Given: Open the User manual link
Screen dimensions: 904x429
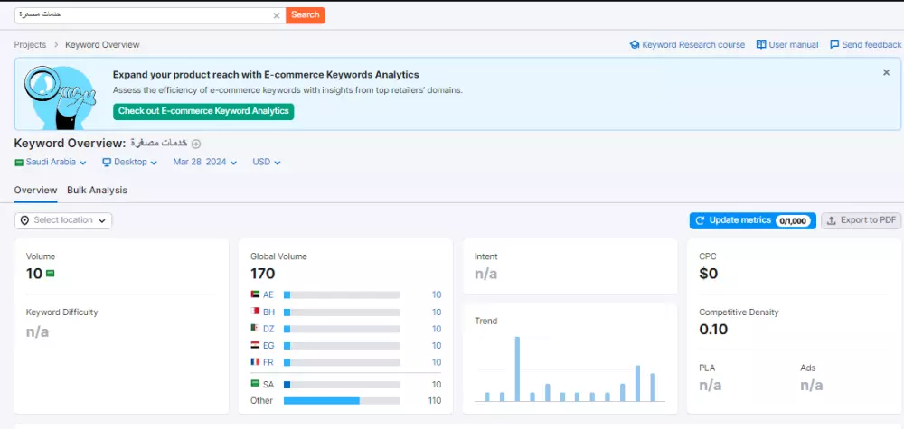Looking at the screenshot, I should (794, 44).
